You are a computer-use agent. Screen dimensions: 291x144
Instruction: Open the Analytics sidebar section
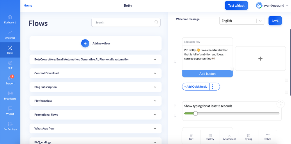tap(10, 35)
